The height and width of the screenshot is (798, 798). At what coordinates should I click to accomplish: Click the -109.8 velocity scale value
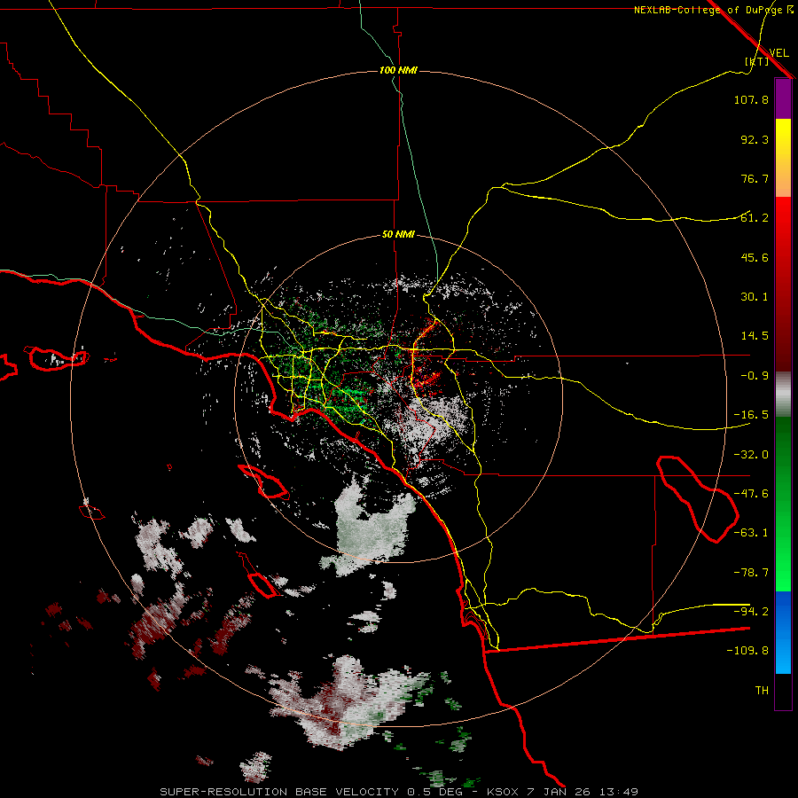pyautogui.click(x=747, y=651)
